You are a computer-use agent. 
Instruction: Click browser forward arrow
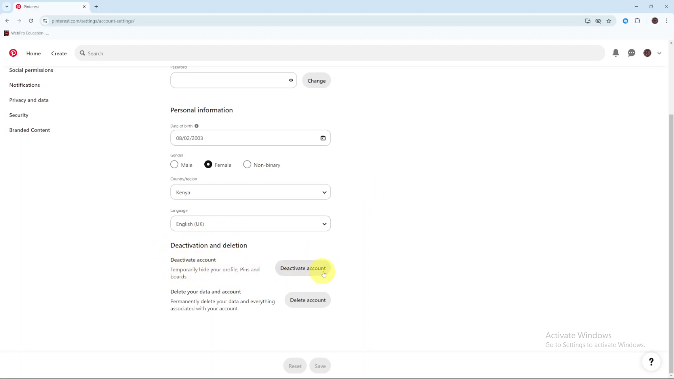19,21
